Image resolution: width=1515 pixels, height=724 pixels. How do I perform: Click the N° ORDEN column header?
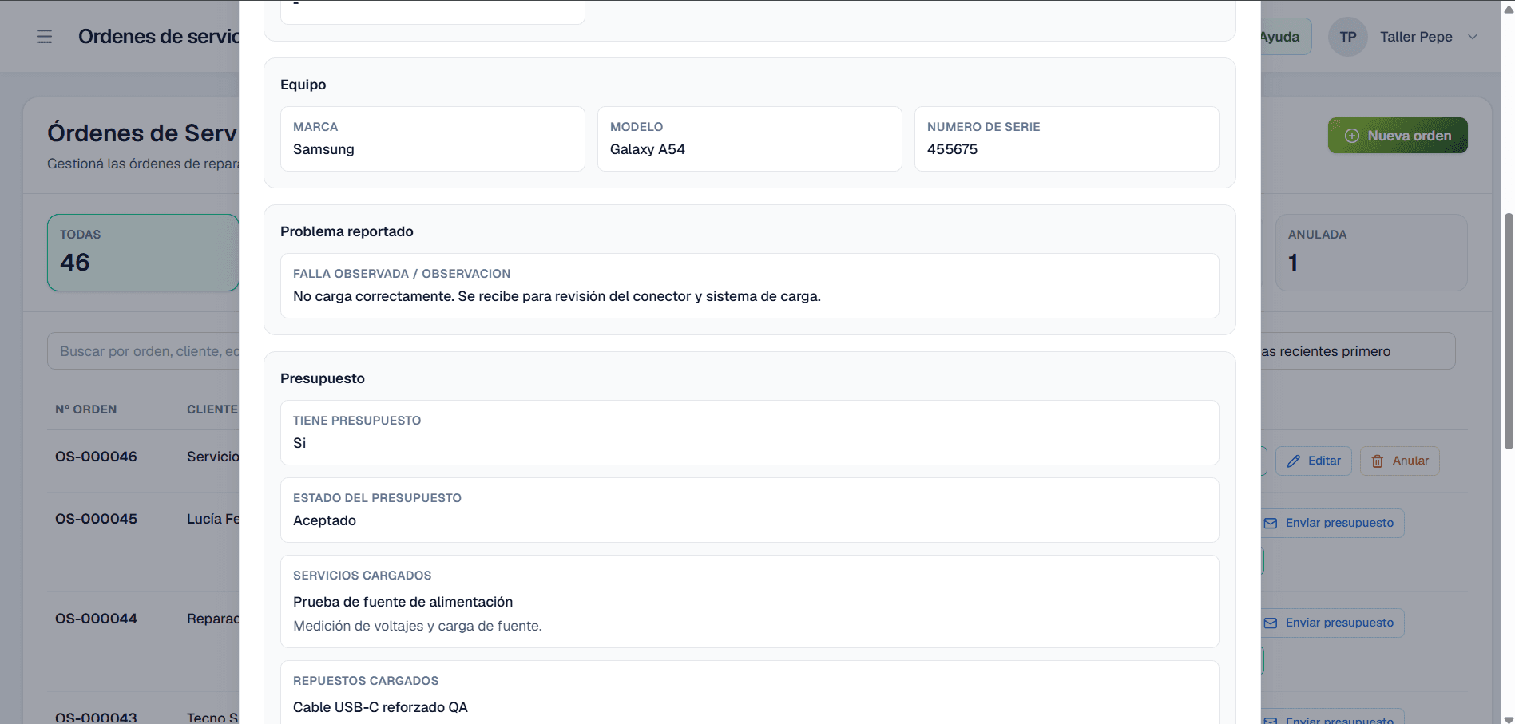coord(86,409)
